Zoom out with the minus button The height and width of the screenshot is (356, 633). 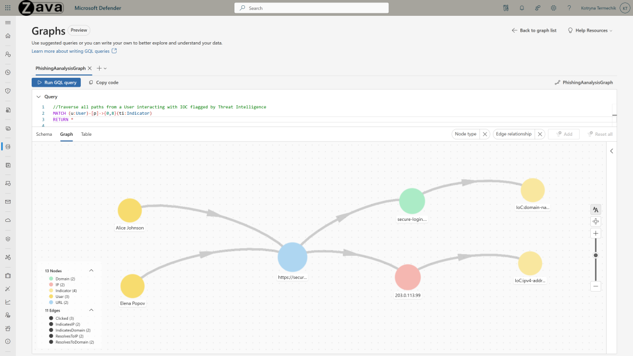[595, 286]
